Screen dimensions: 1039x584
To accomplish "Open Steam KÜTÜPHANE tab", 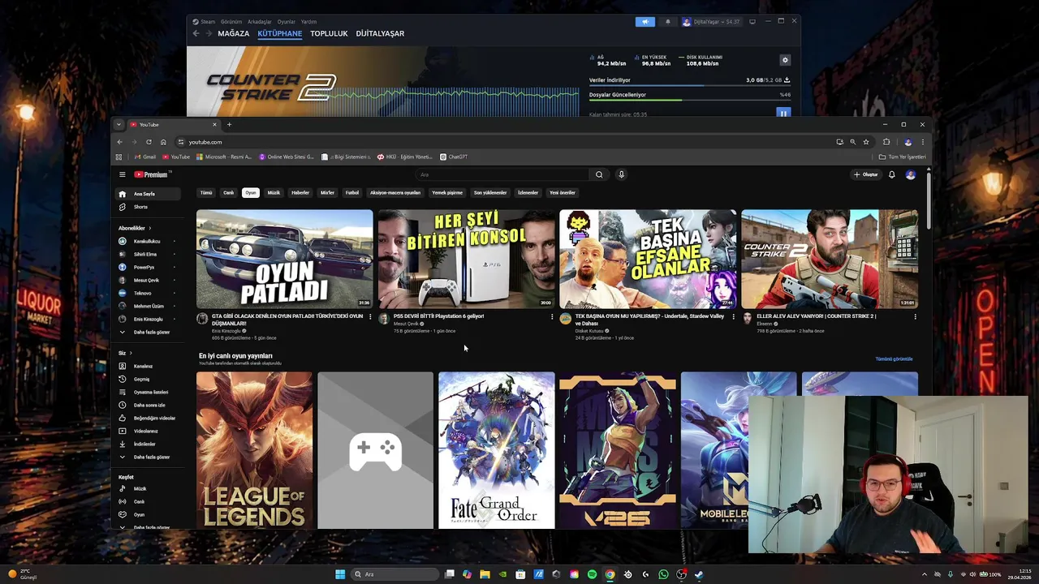I will (x=280, y=33).
